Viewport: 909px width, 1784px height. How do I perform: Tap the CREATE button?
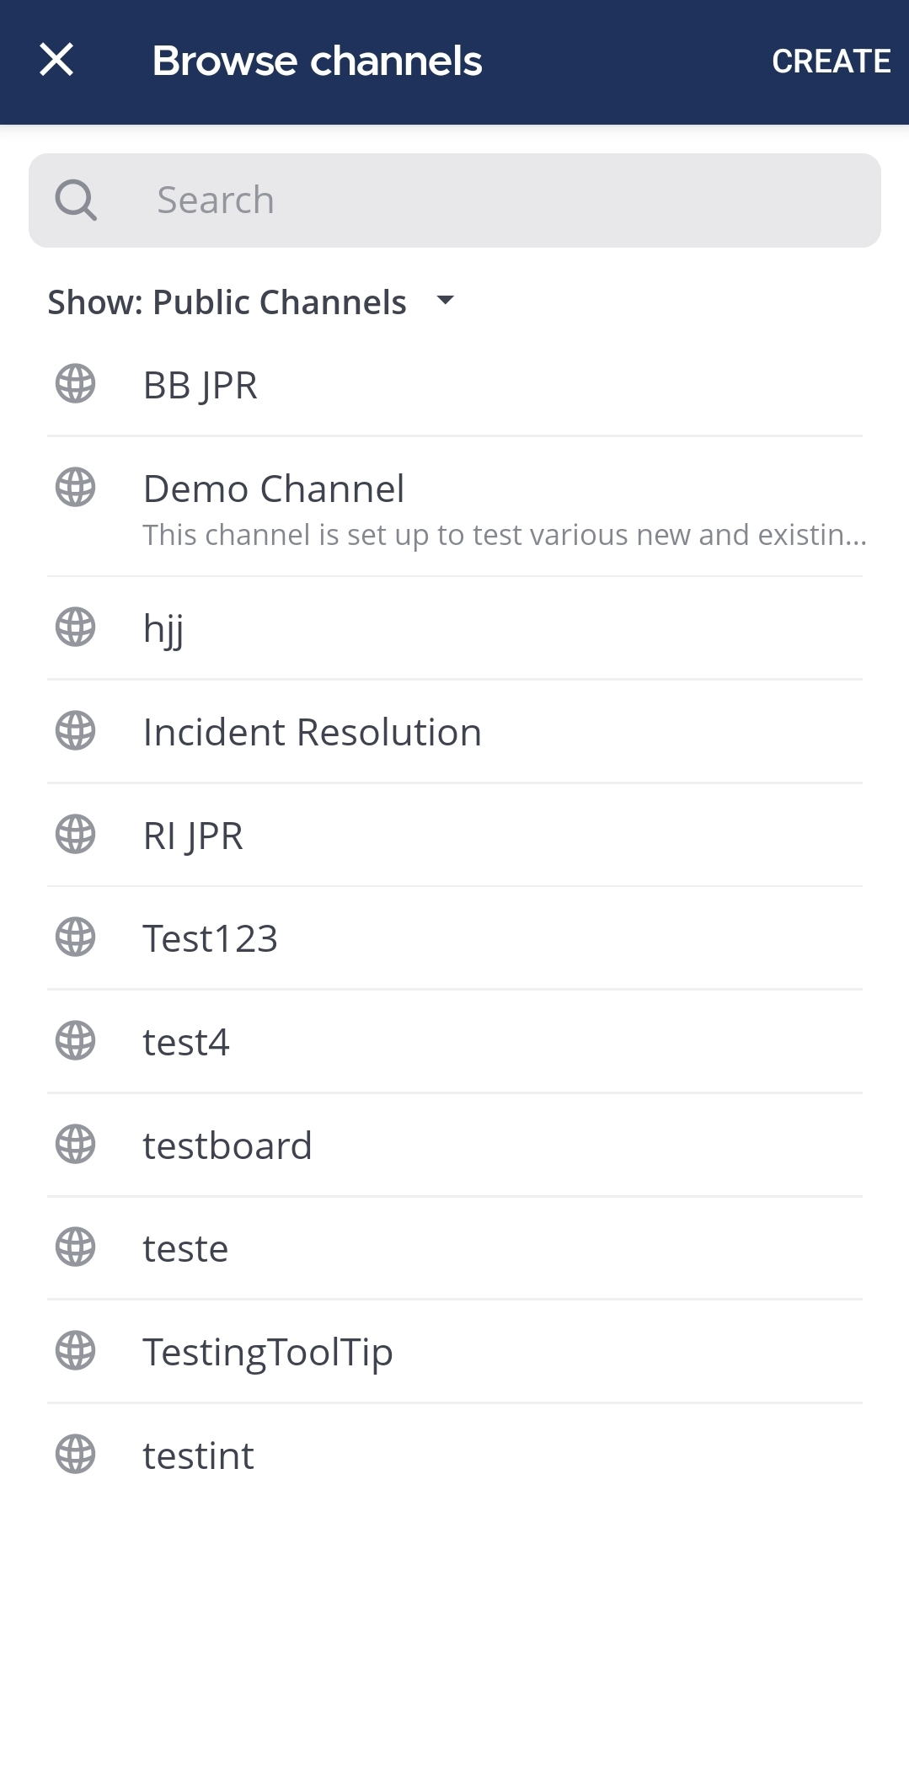click(x=831, y=61)
